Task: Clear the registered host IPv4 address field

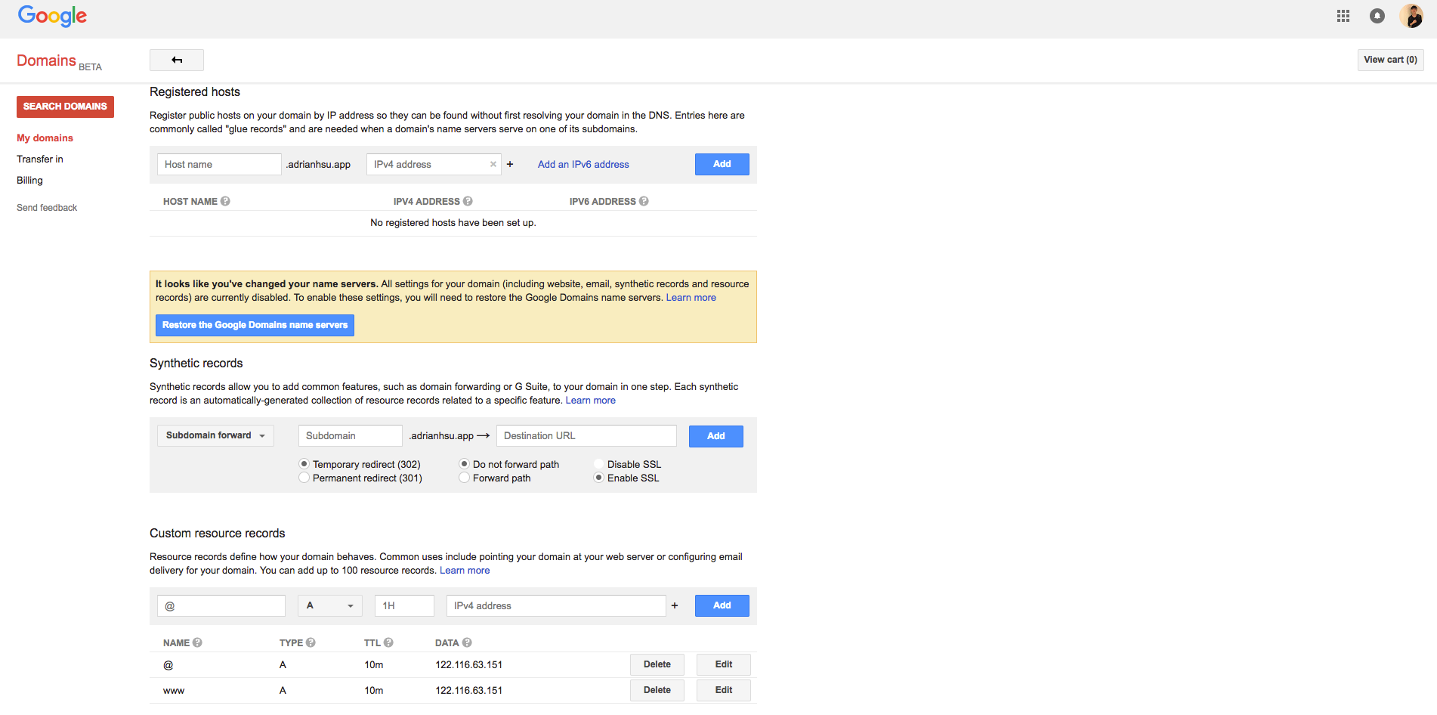Action: coord(493,164)
